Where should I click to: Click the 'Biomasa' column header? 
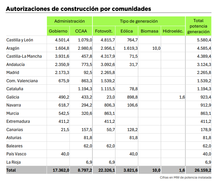coord(149,31)
